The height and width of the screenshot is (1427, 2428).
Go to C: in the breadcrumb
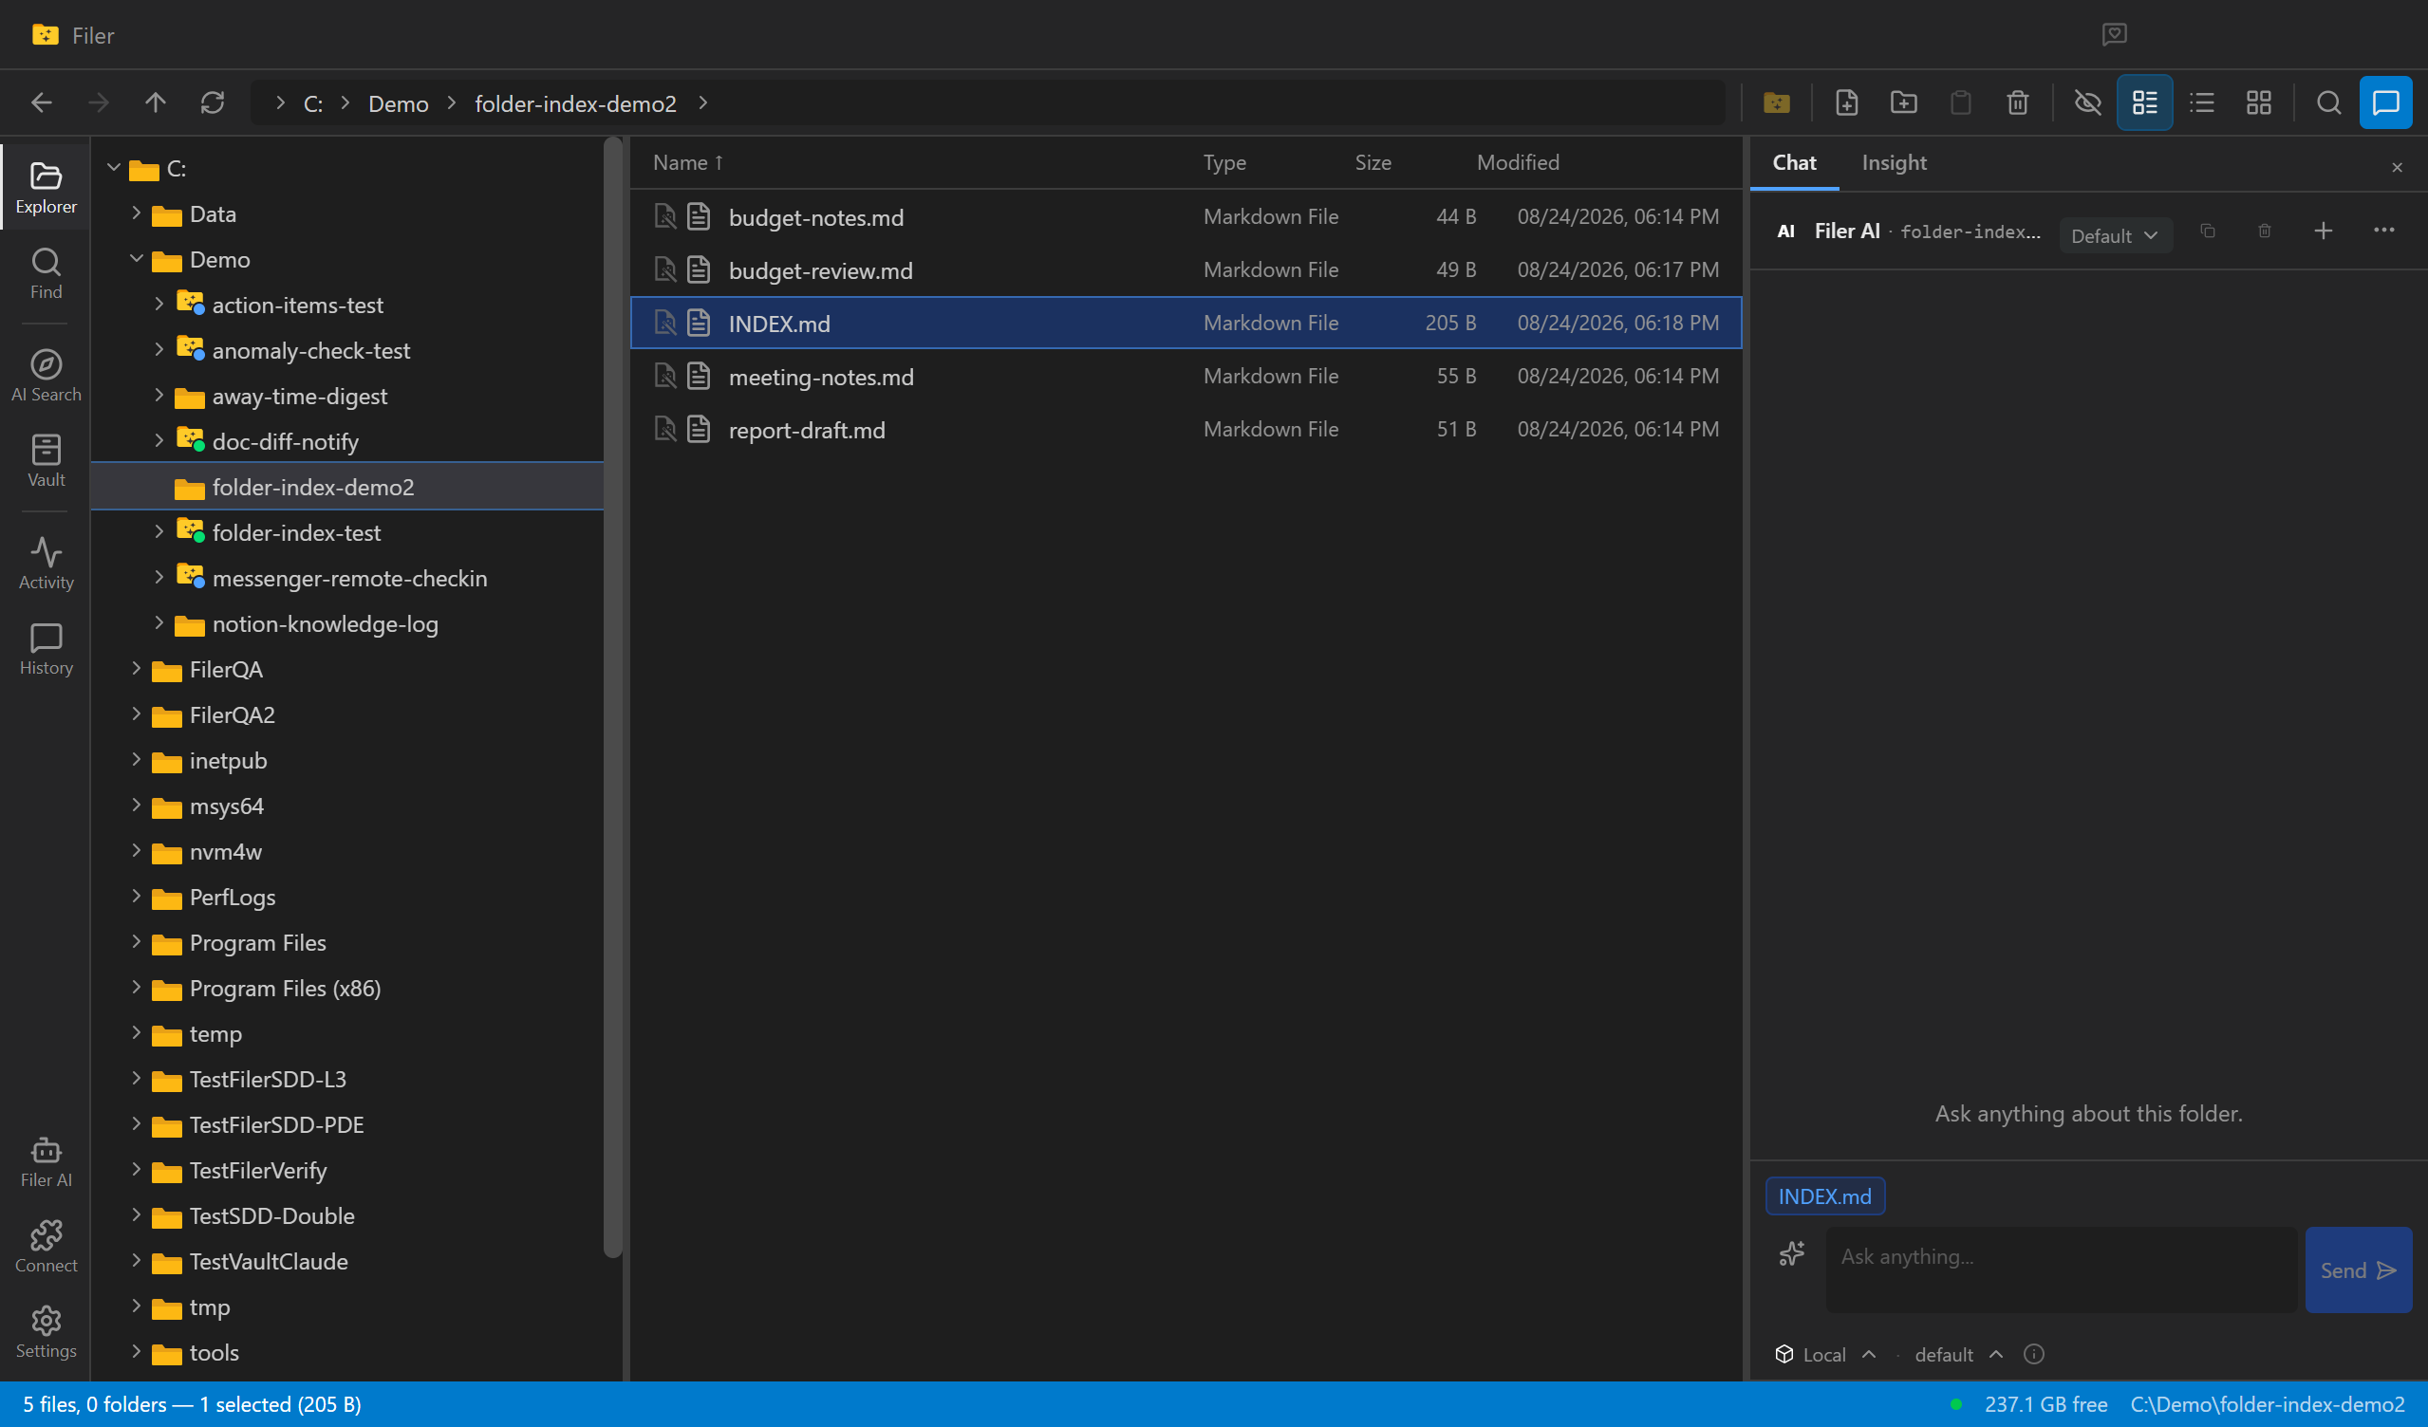tap(313, 103)
